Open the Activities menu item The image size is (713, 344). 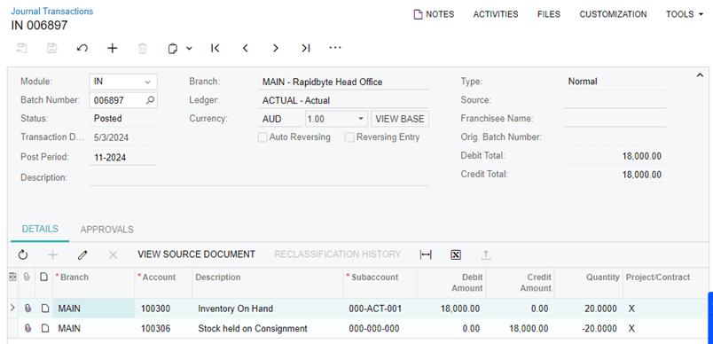pos(496,14)
